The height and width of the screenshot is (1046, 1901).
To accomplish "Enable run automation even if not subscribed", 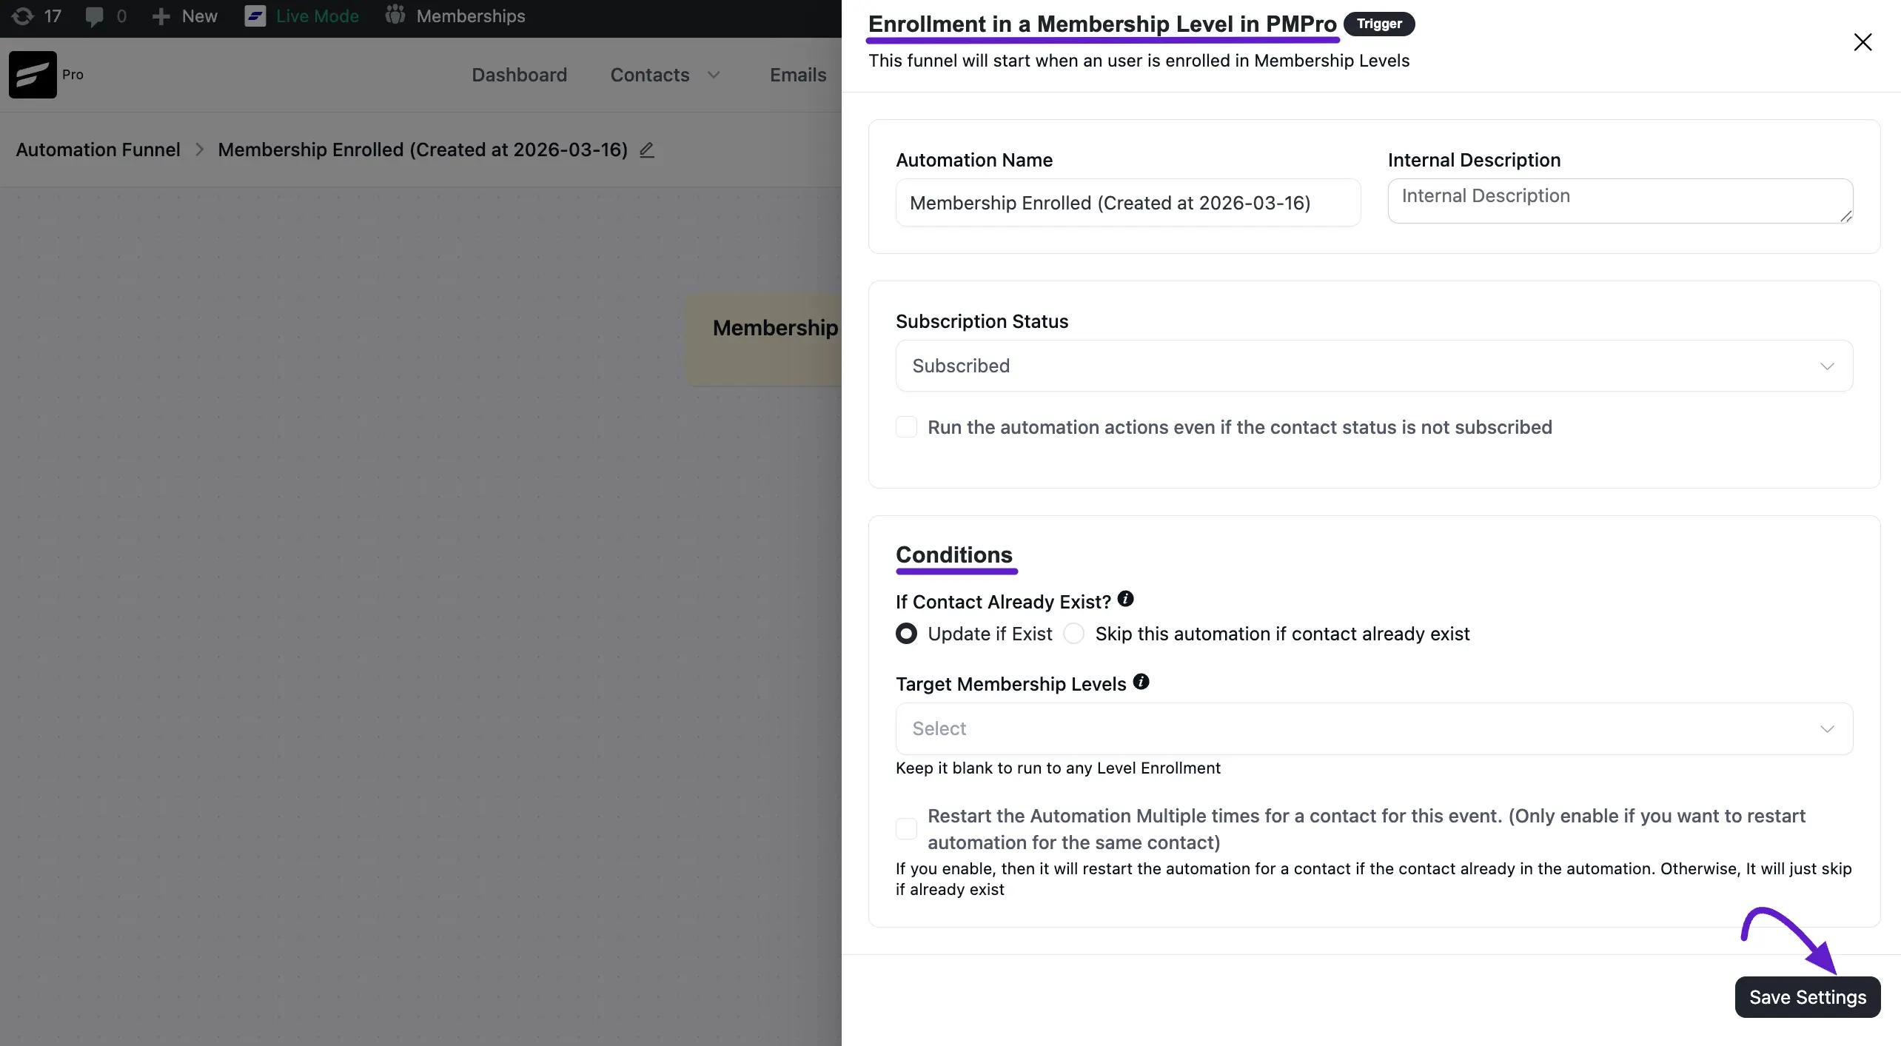I will [x=906, y=427].
